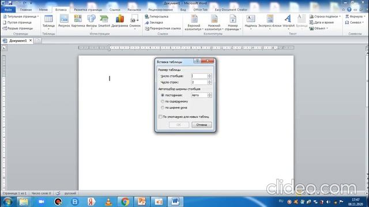Click Отмена in the table dialog
The width and height of the screenshot is (369, 207).
[x=202, y=125]
